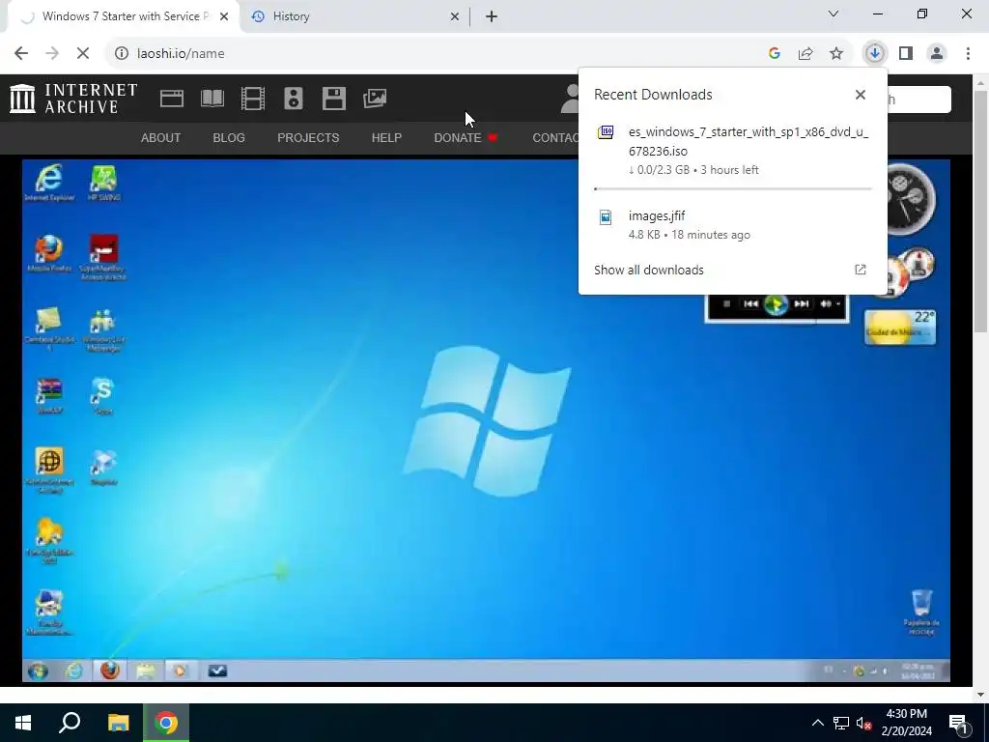Click the address bar URL laoshi.io/name
Viewport: 989px width, 742px height.
[181, 54]
